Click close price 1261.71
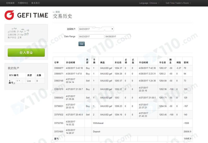Viewport: 208px width, 143px height. click(163, 98)
